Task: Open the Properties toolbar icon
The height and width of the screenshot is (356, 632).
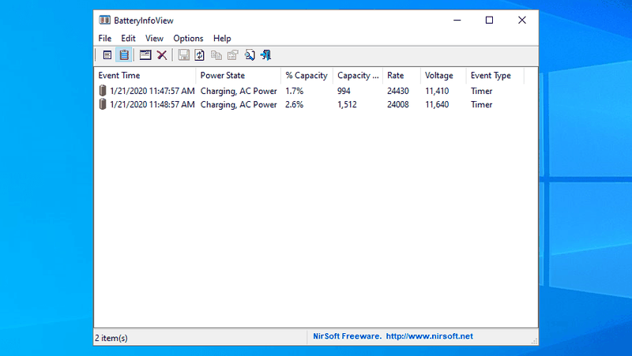Action: pos(232,55)
